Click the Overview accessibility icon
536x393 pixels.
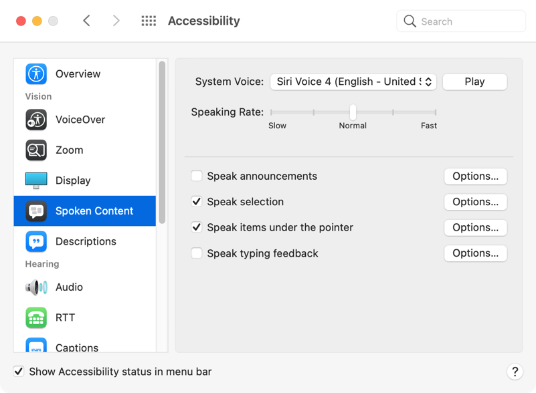coord(36,74)
